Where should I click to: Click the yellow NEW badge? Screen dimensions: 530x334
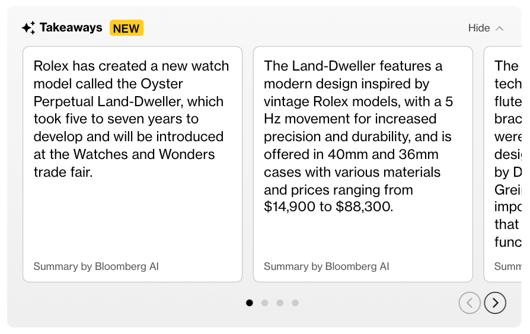(126, 28)
